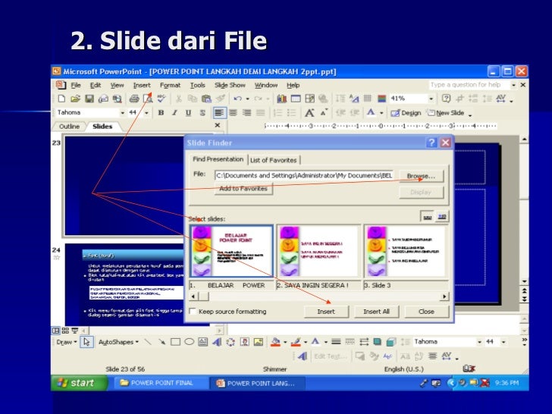
Task: Open the Tahoma font name dropdown in the formatting toolbar
Action: click(x=122, y=113)
